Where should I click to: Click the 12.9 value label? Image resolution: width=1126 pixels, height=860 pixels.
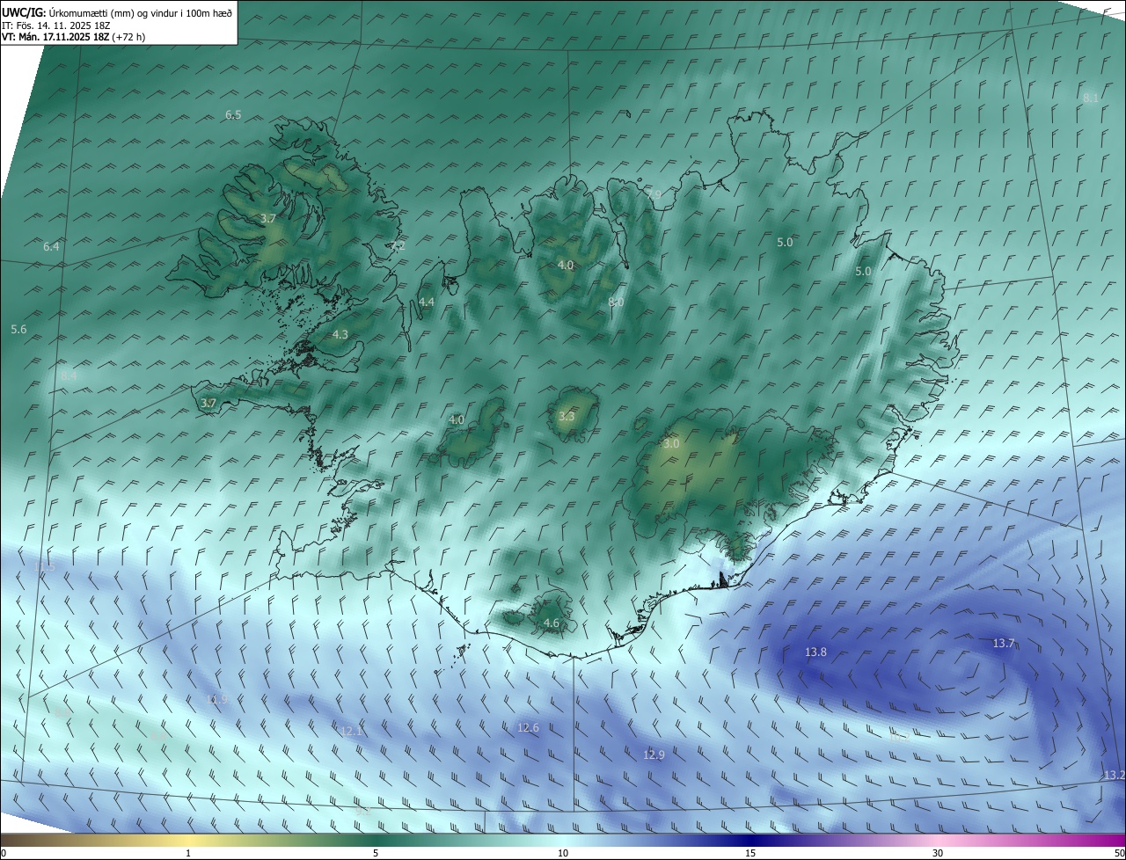(654, 755)
